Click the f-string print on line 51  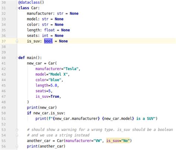(x=97, y=119)
